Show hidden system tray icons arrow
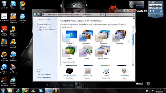This screenshot has width=166, height=93. tap(144, 91)
